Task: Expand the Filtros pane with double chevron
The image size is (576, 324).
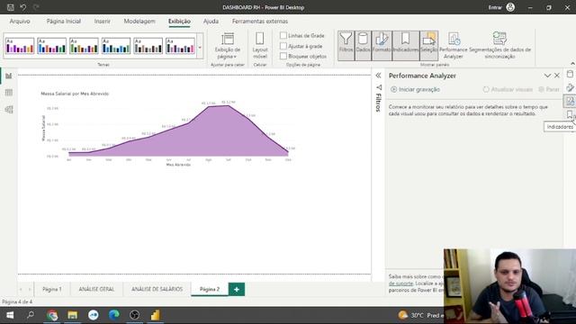Action: click(378, 76)
